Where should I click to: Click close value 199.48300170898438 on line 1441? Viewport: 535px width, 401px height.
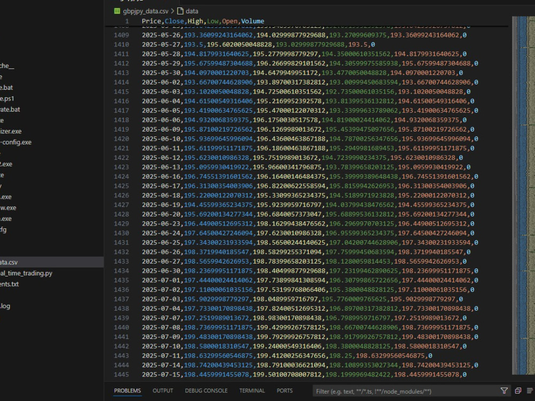click(x=218, y=337)
